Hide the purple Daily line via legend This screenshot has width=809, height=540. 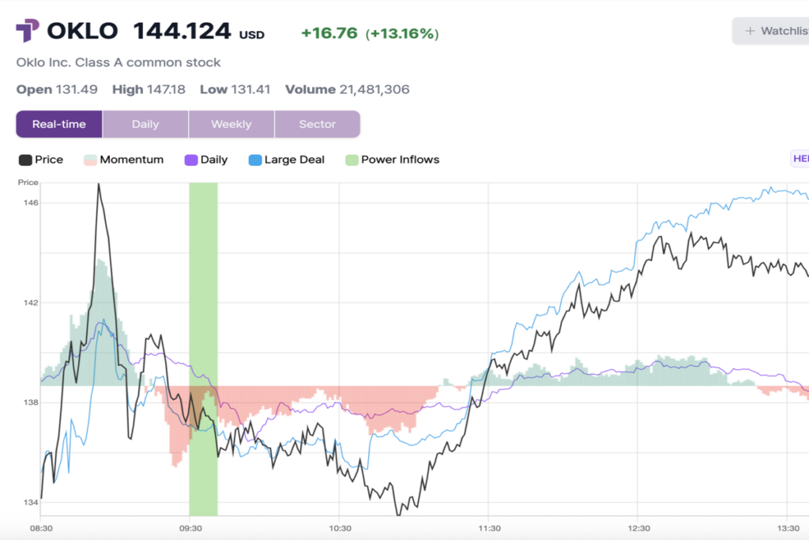[190, 160]
